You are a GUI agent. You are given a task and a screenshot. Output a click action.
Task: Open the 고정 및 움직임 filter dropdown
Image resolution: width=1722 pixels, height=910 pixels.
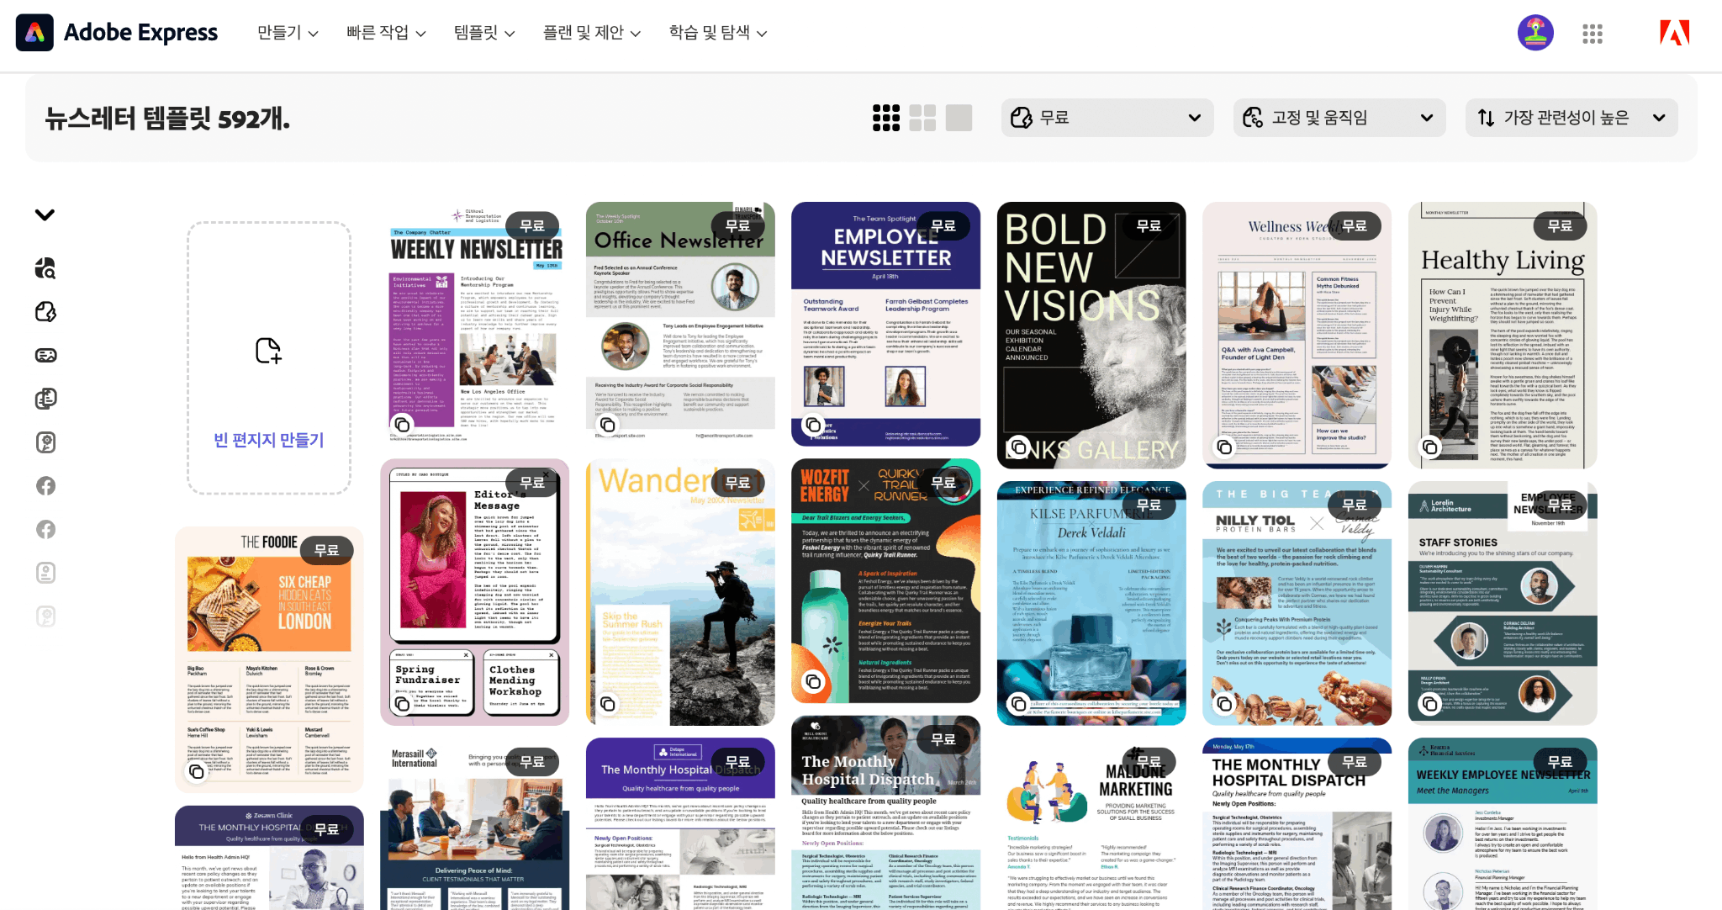click(x=1338, y=118)
